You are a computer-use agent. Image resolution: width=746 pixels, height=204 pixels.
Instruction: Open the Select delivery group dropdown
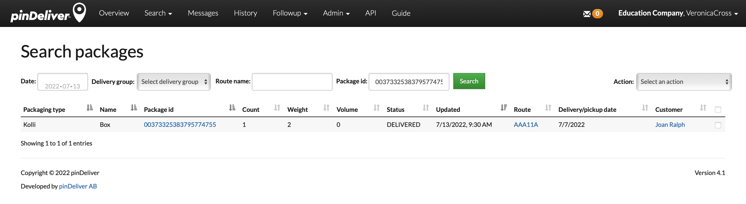pyautogui.click(x=174, y=82)
